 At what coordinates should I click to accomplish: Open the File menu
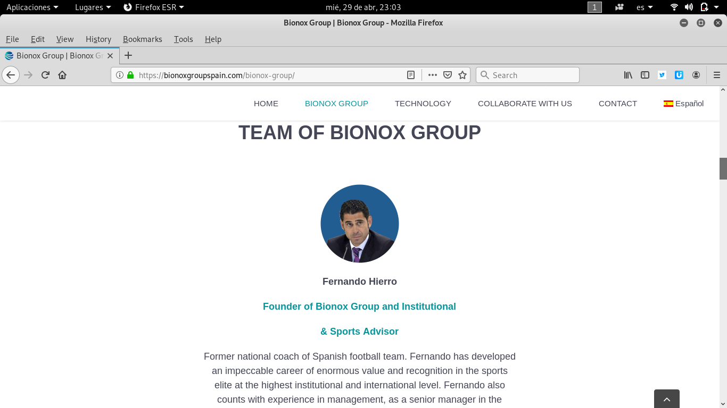pyautogui.click(x=12, y=39)
